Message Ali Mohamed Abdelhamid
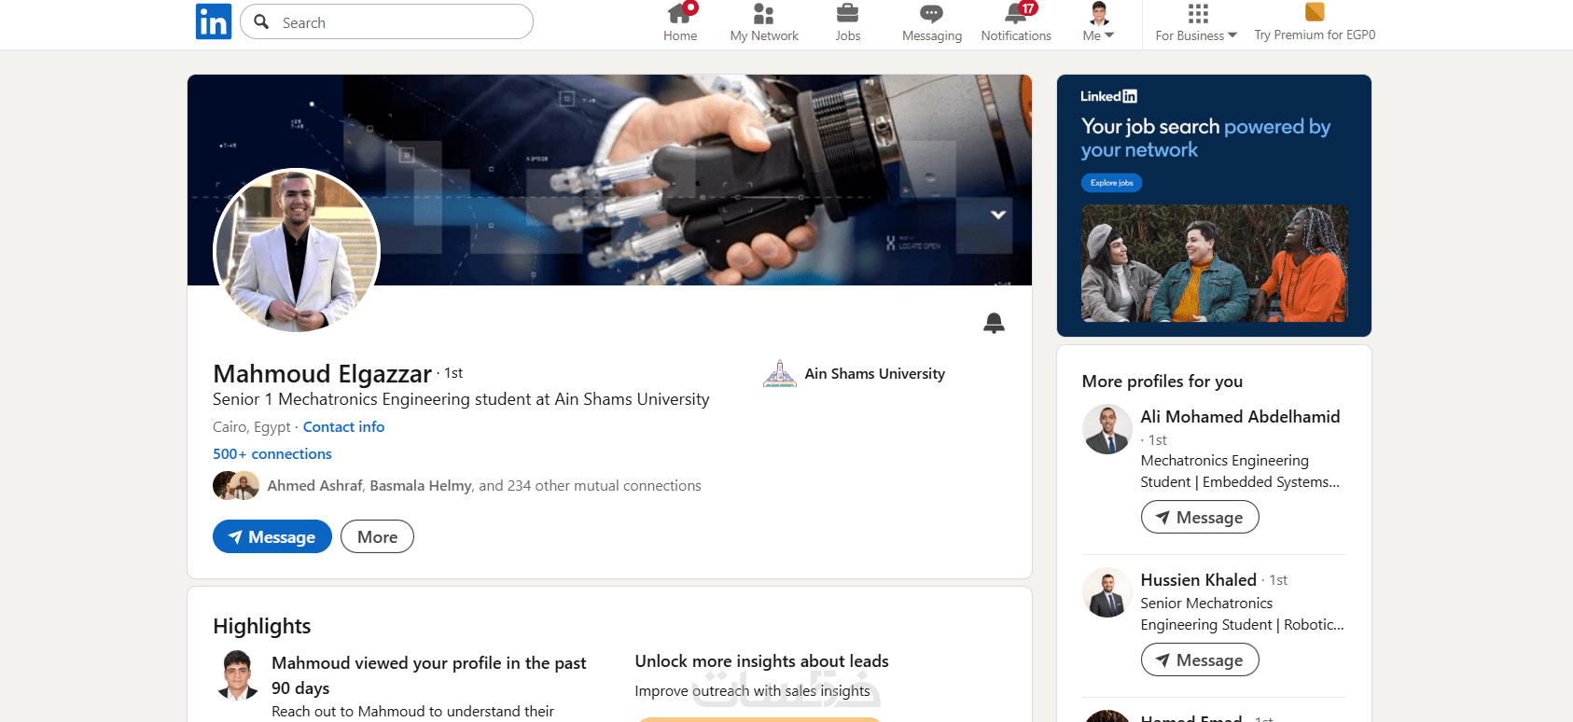The height and width of the screenshot is (722, 1573). 1200,517
